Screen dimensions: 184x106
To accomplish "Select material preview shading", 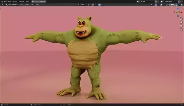I will pyautogui.click(x=174, y=5).
